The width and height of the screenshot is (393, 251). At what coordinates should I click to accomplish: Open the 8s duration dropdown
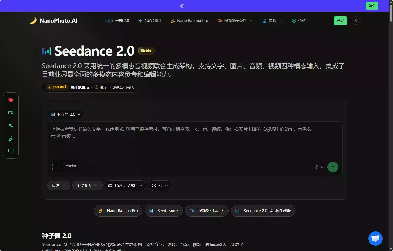(x=160, y=186)
